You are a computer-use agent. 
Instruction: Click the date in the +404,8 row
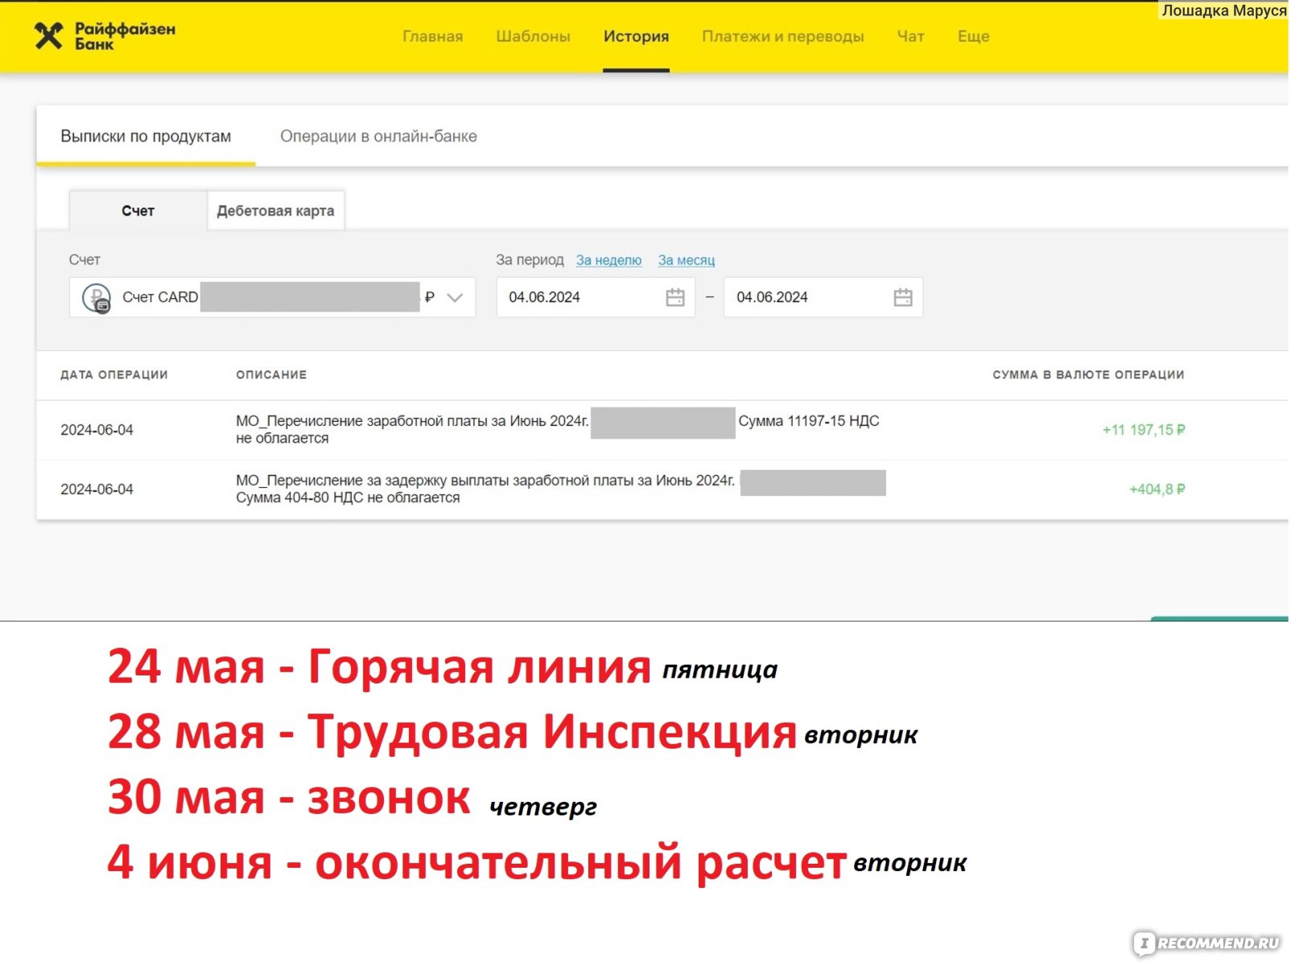(x=97, y=489)
